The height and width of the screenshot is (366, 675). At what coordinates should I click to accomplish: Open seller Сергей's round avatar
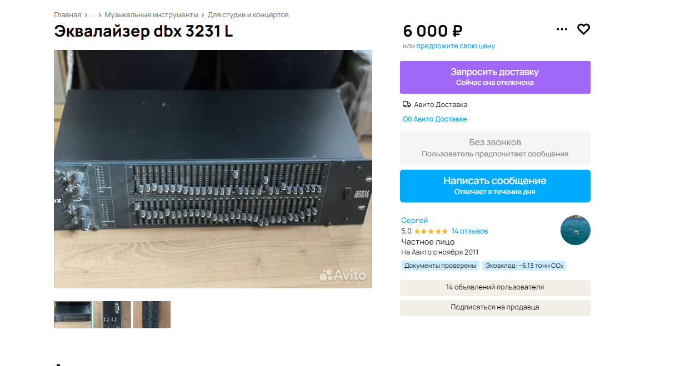[x=576, y=230]
